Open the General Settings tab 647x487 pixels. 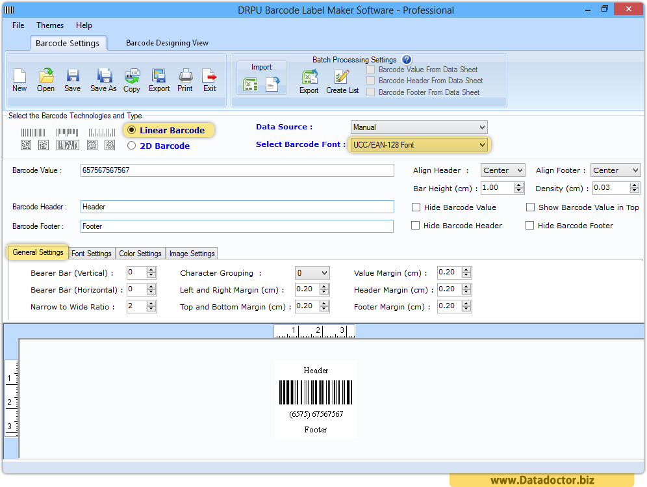(x=38, y=252)
